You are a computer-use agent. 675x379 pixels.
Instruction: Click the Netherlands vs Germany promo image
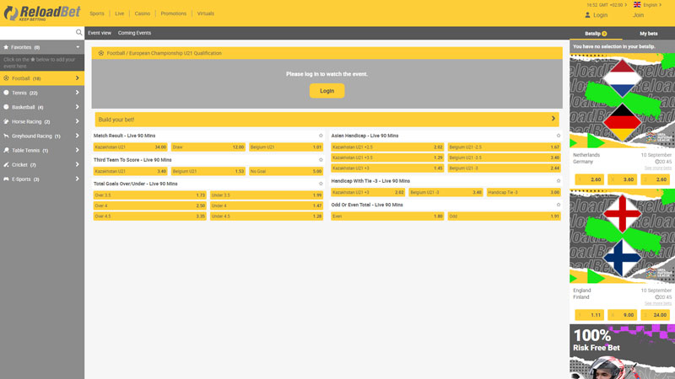tap(622, 101)
